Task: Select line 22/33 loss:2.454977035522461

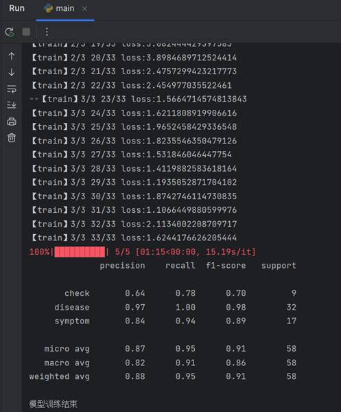Action: [x=131, y=85]
